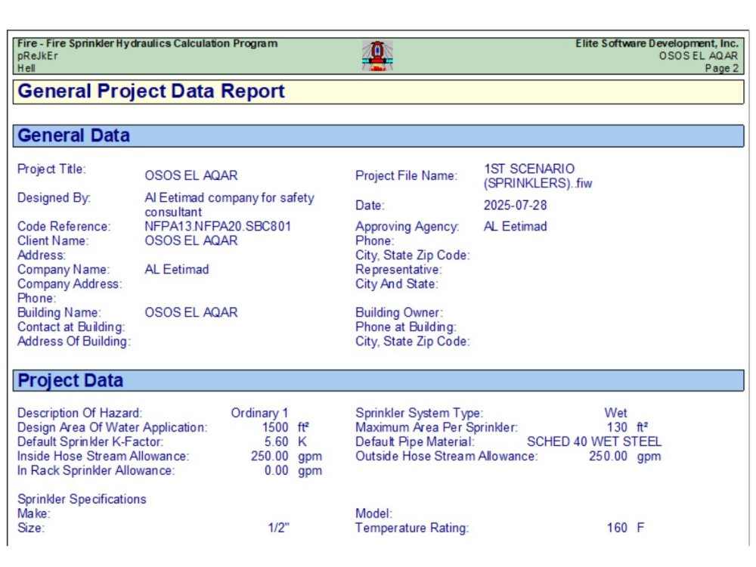
Task: Select the Approving Agency value 'AL Eetimad'
Action: tap(516, 226)
